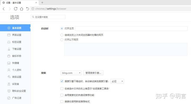Screen dimensions: 191x104
Task: Go to the home page icon
Action: [x=21, y=9]
